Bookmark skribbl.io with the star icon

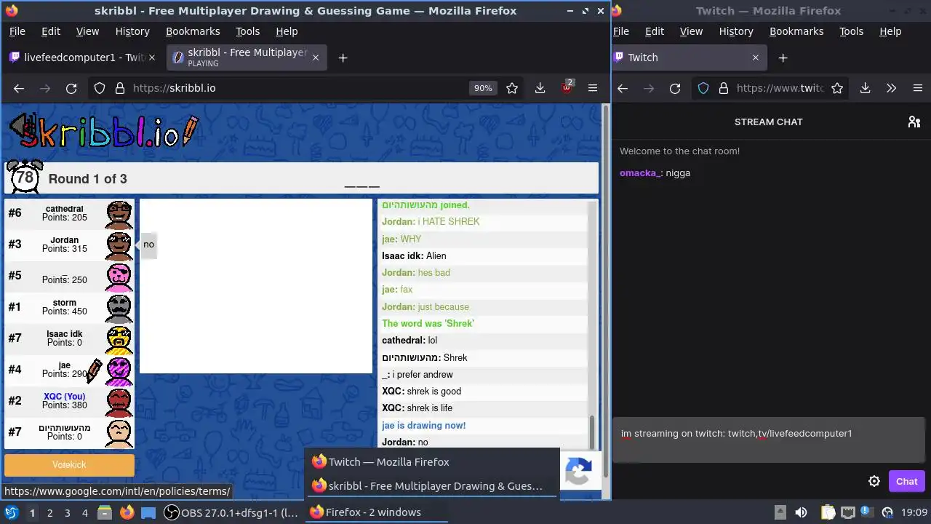click(x=512, y=88)
